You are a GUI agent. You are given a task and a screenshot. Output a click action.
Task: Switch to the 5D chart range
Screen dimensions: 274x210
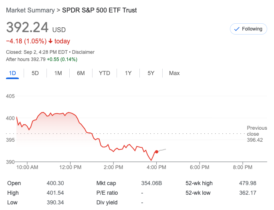35,73
